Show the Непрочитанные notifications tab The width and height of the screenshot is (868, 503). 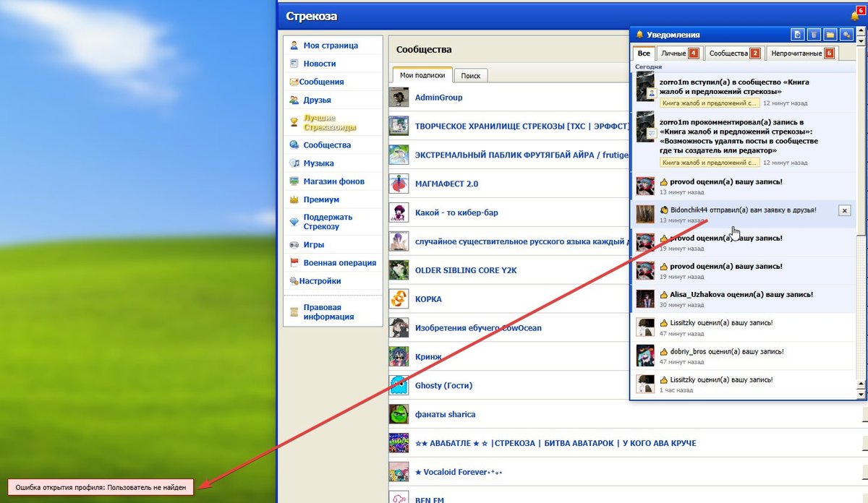(x=802, y=53)
